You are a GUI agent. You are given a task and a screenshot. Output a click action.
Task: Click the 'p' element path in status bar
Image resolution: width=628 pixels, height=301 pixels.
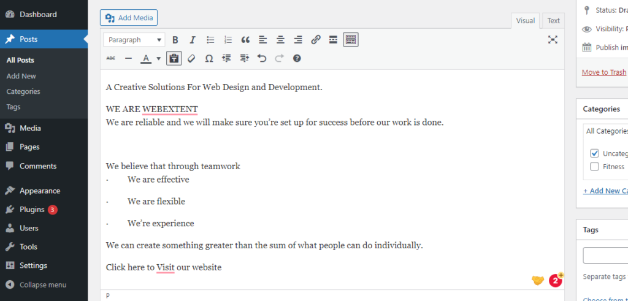pos(108,296)
